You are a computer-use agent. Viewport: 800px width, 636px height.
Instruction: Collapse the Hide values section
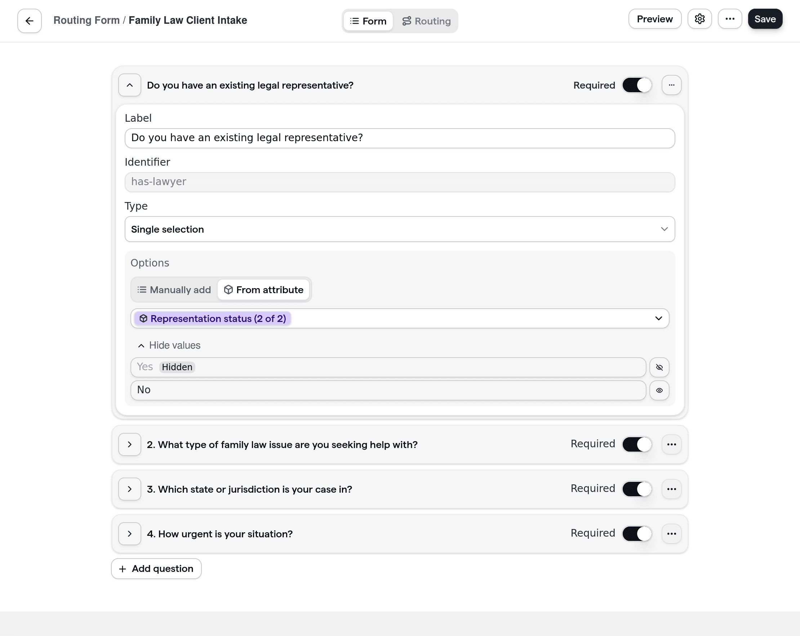pyautogui.click(x=169, y=345)
